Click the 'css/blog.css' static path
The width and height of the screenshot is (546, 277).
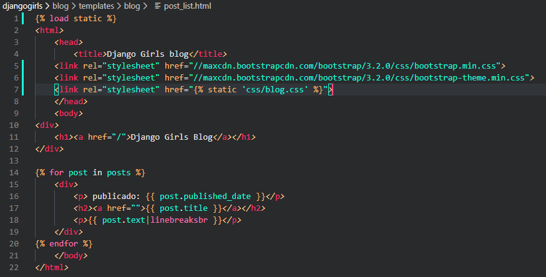click(275, 89)
